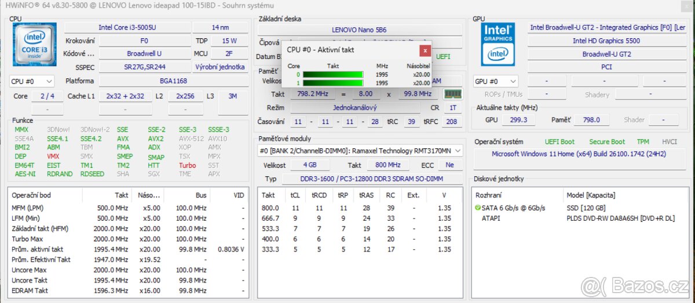The height and width of the screenshot is (303, 695).
Task: Click the GPU bus field PCI
Action: [606, 67]
